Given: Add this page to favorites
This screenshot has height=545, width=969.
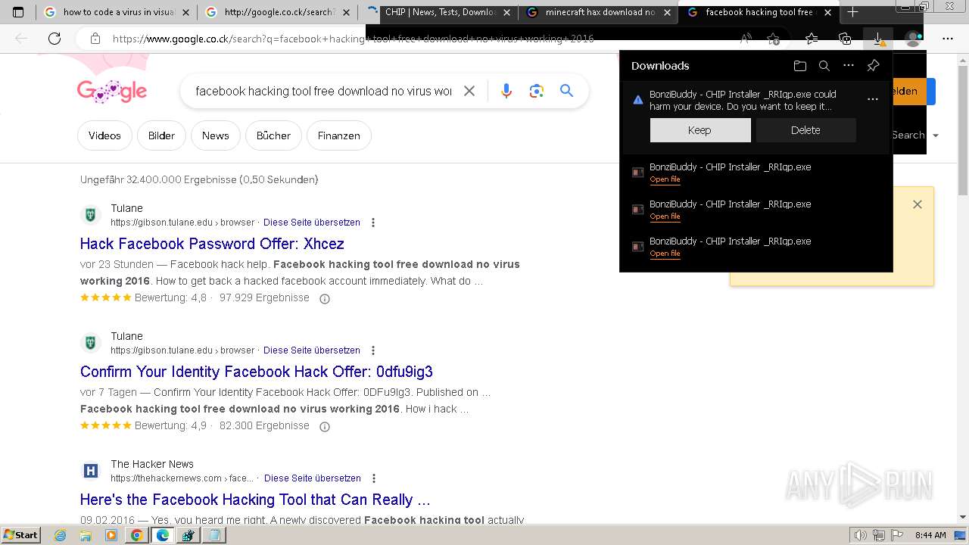Looking at the screenshot, I should (773, 39).
